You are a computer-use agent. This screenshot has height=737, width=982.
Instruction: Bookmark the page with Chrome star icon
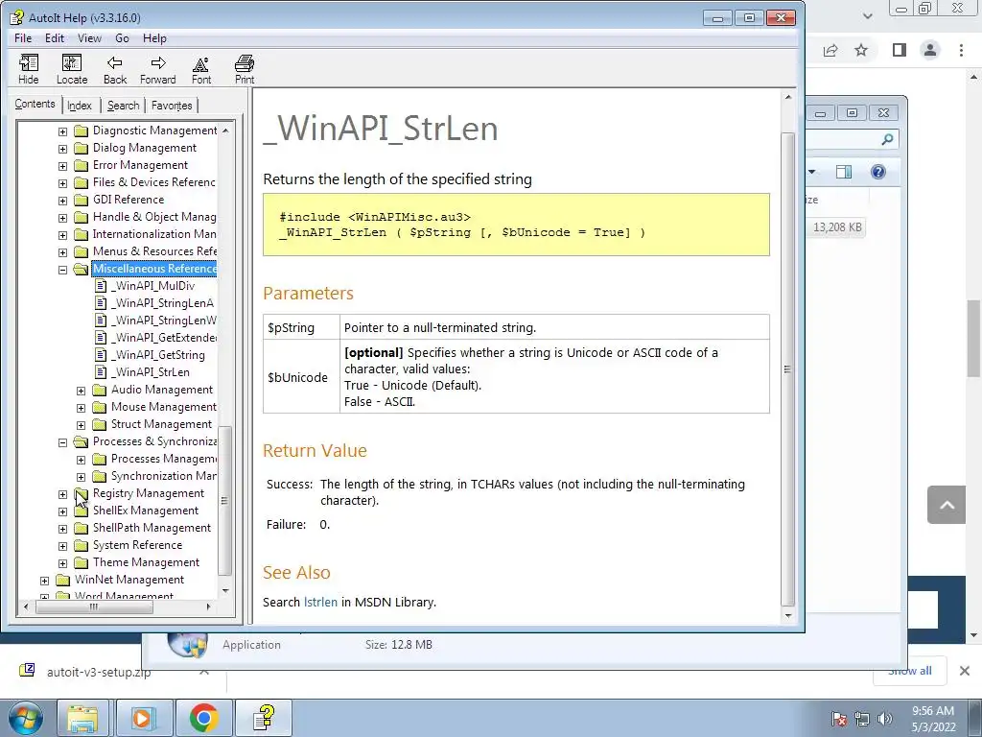coord(861,50)
